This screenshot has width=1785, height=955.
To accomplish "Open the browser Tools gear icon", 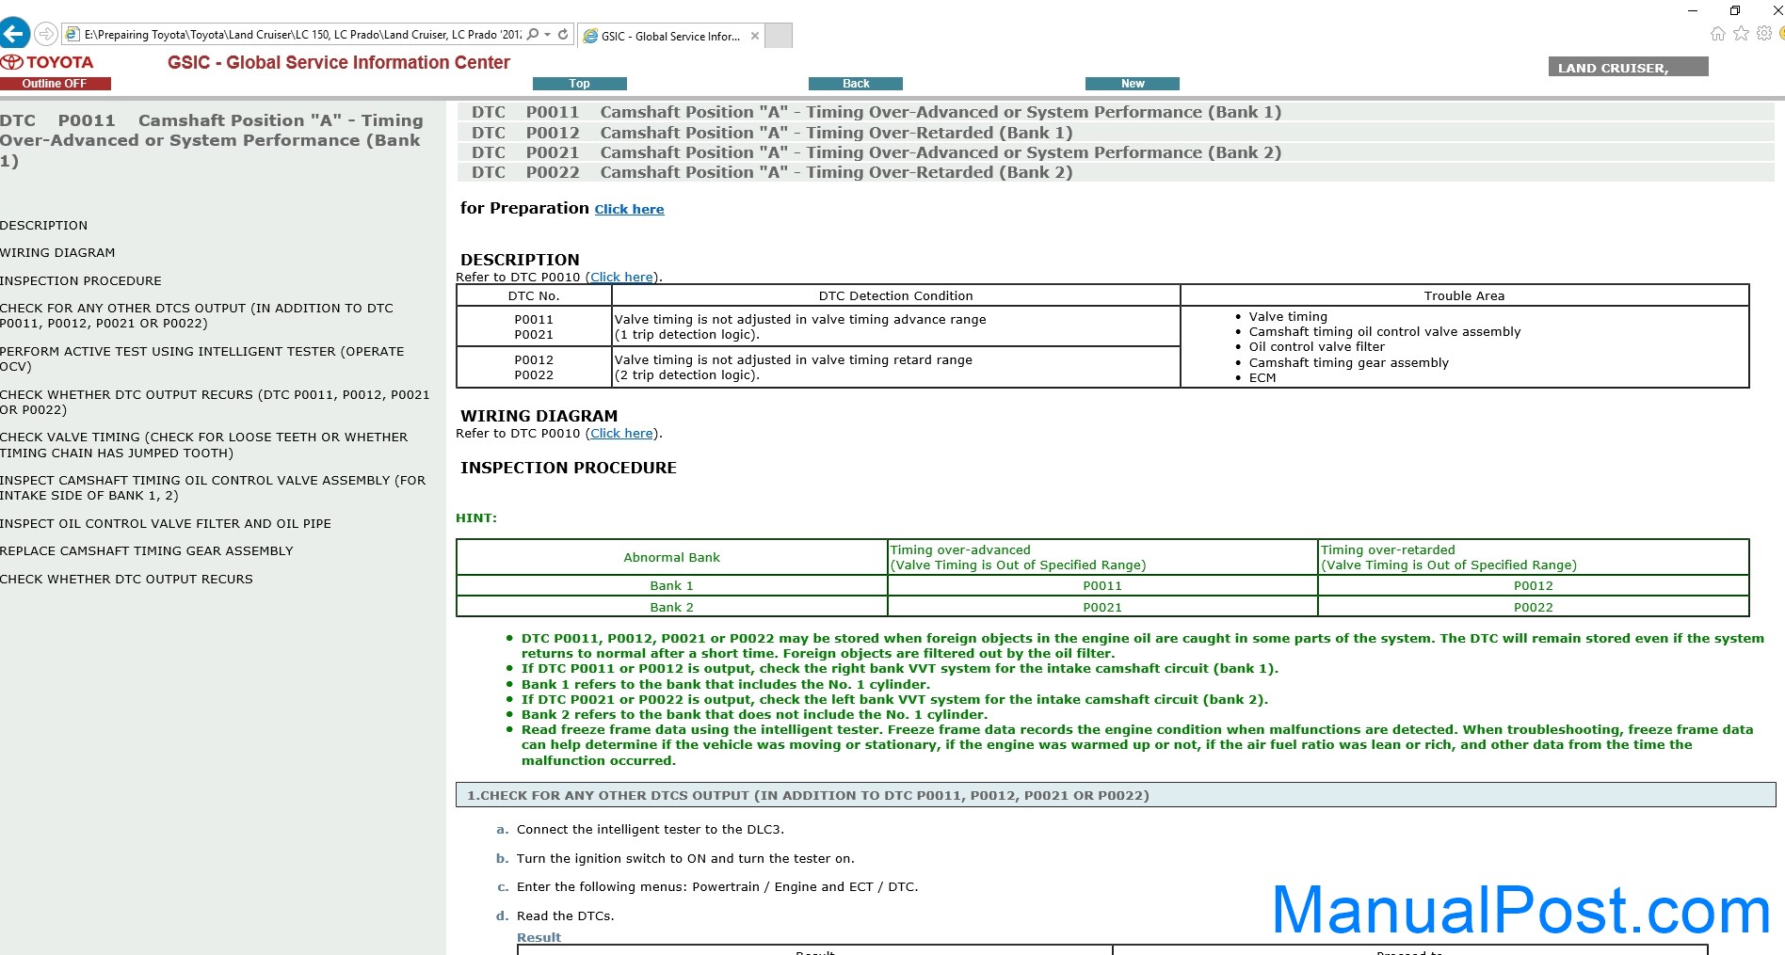I will 1764,33.
